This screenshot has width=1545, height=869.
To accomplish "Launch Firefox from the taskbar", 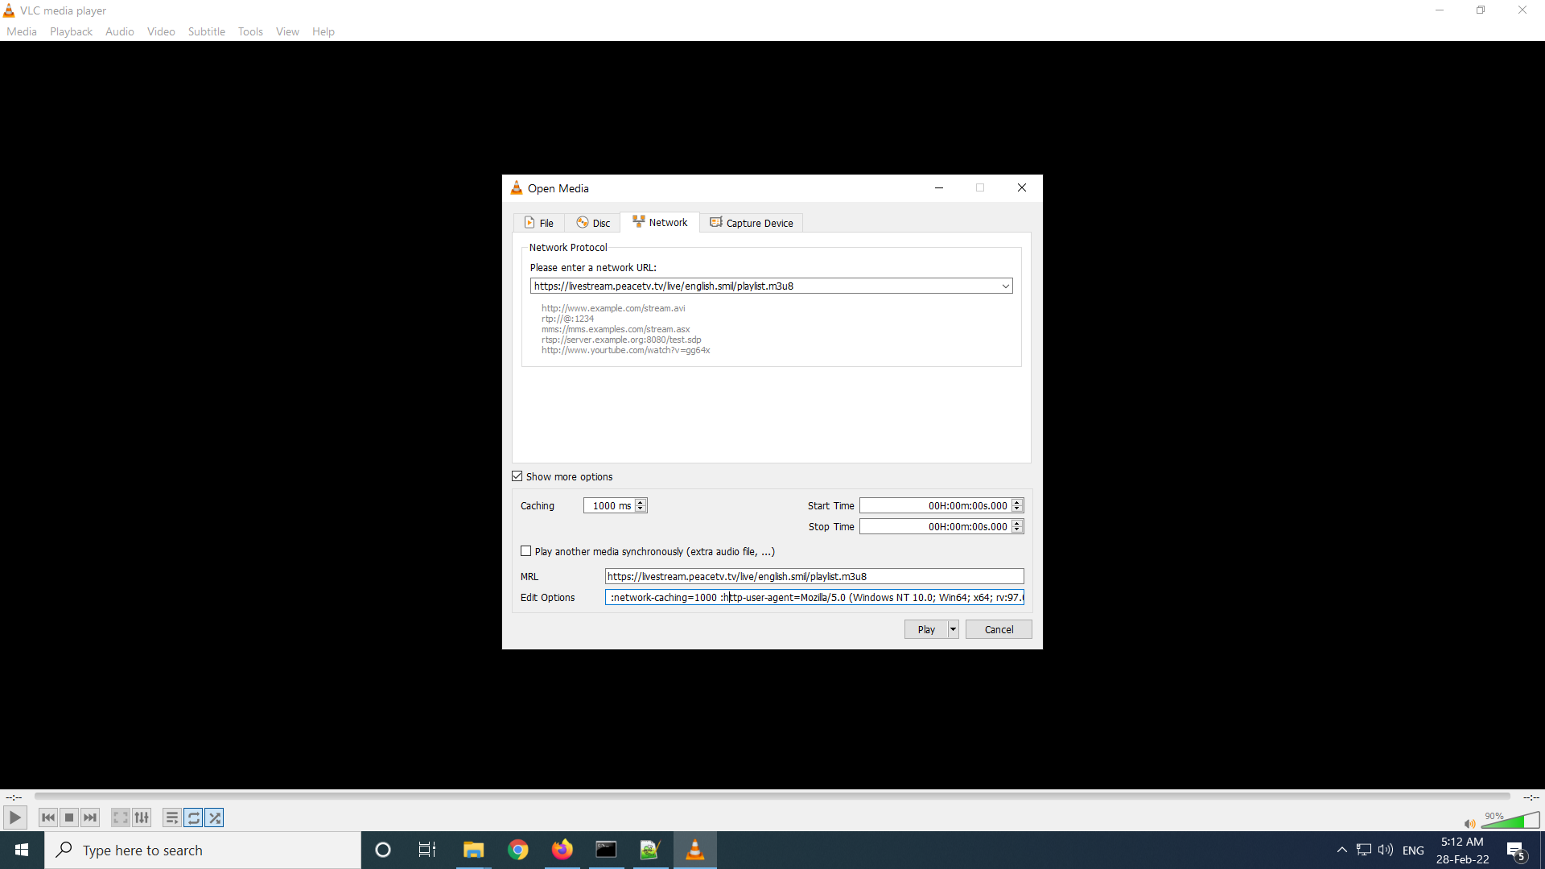I will [562, 849].
